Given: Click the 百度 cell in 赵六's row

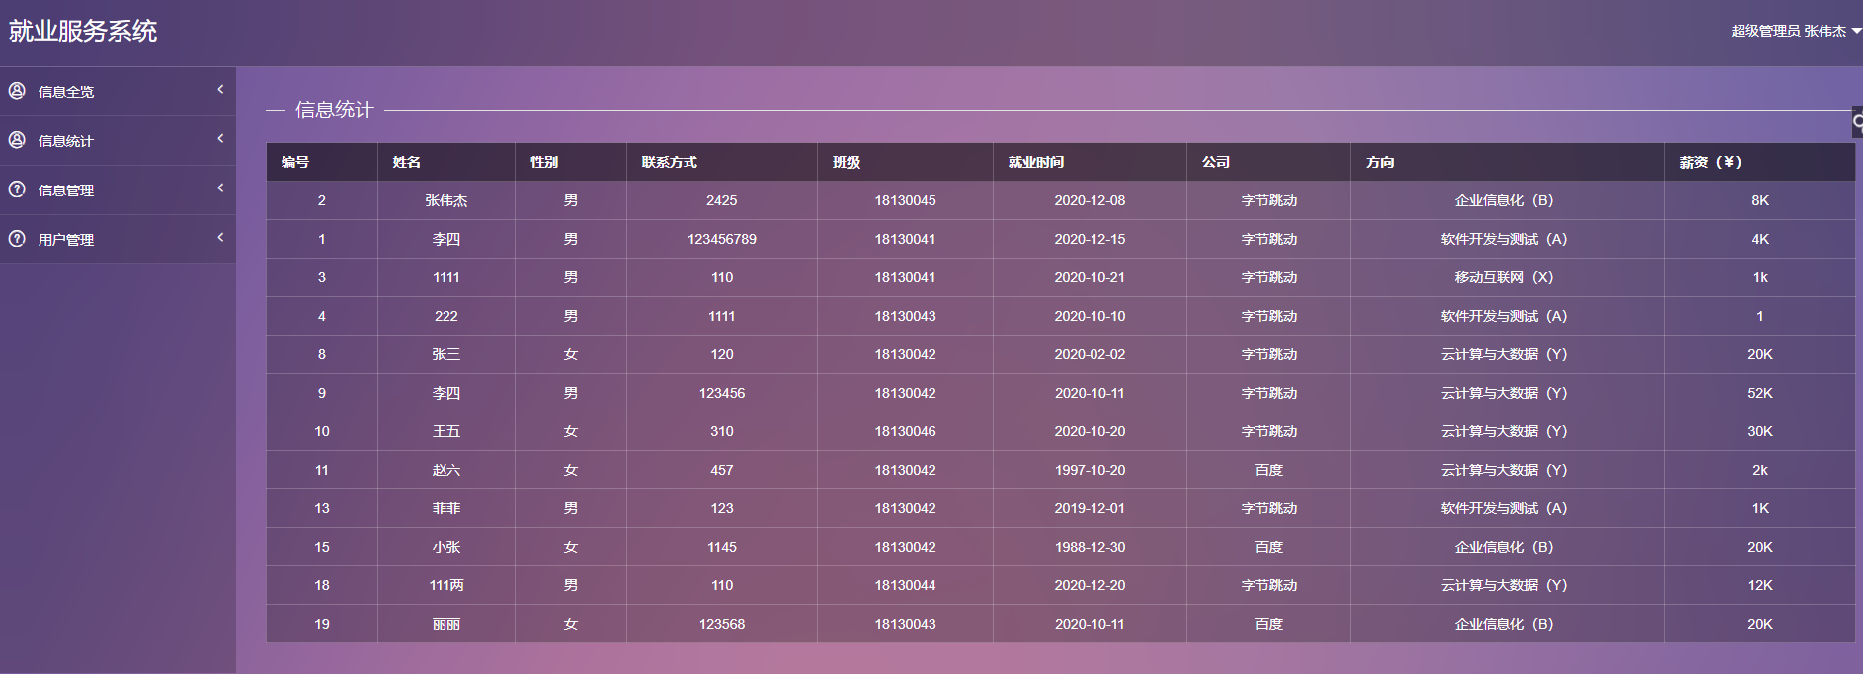Looking at the screenshot, I should [1269, 470].
